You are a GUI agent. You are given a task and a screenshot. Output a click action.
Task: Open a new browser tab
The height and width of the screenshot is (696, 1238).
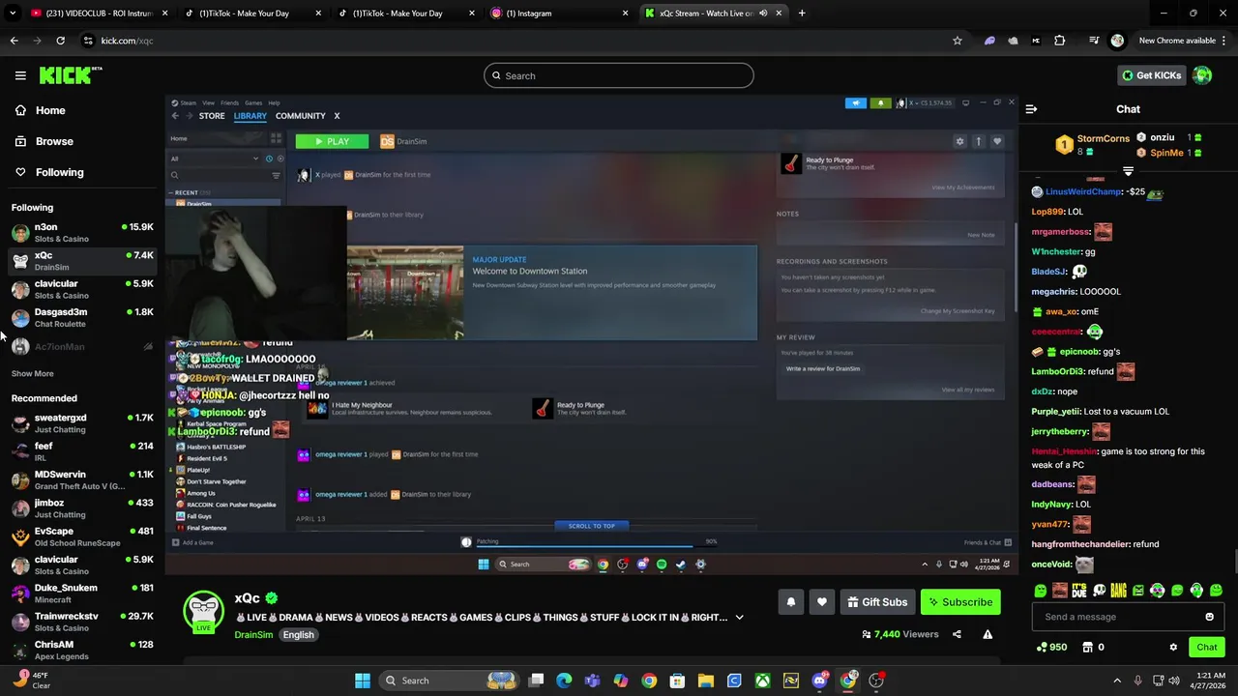pos(801,14)
